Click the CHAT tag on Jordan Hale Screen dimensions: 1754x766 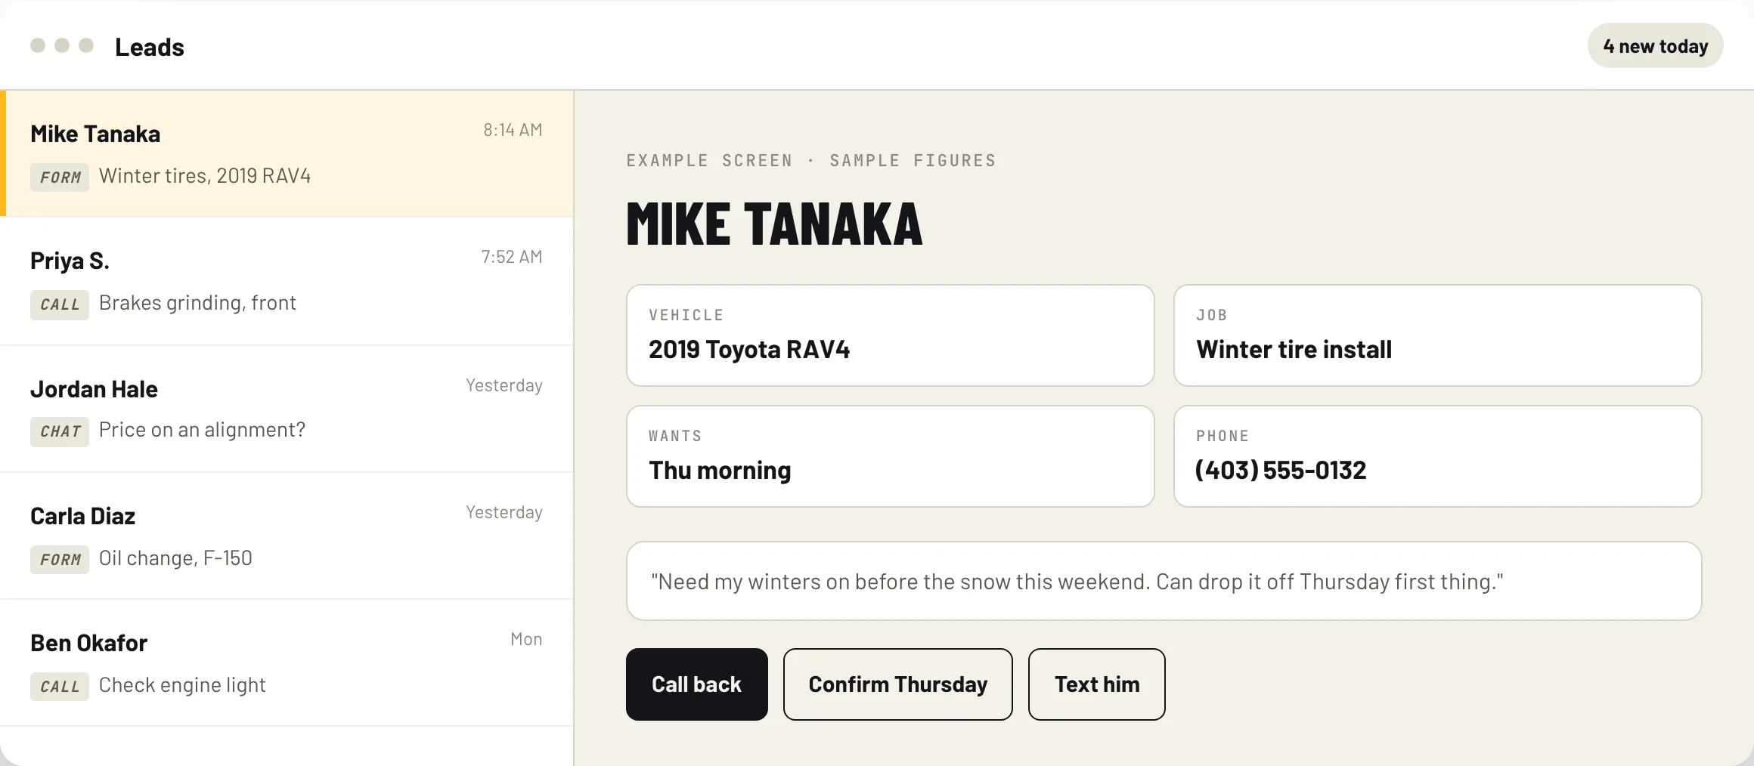(x=60, y=431)
